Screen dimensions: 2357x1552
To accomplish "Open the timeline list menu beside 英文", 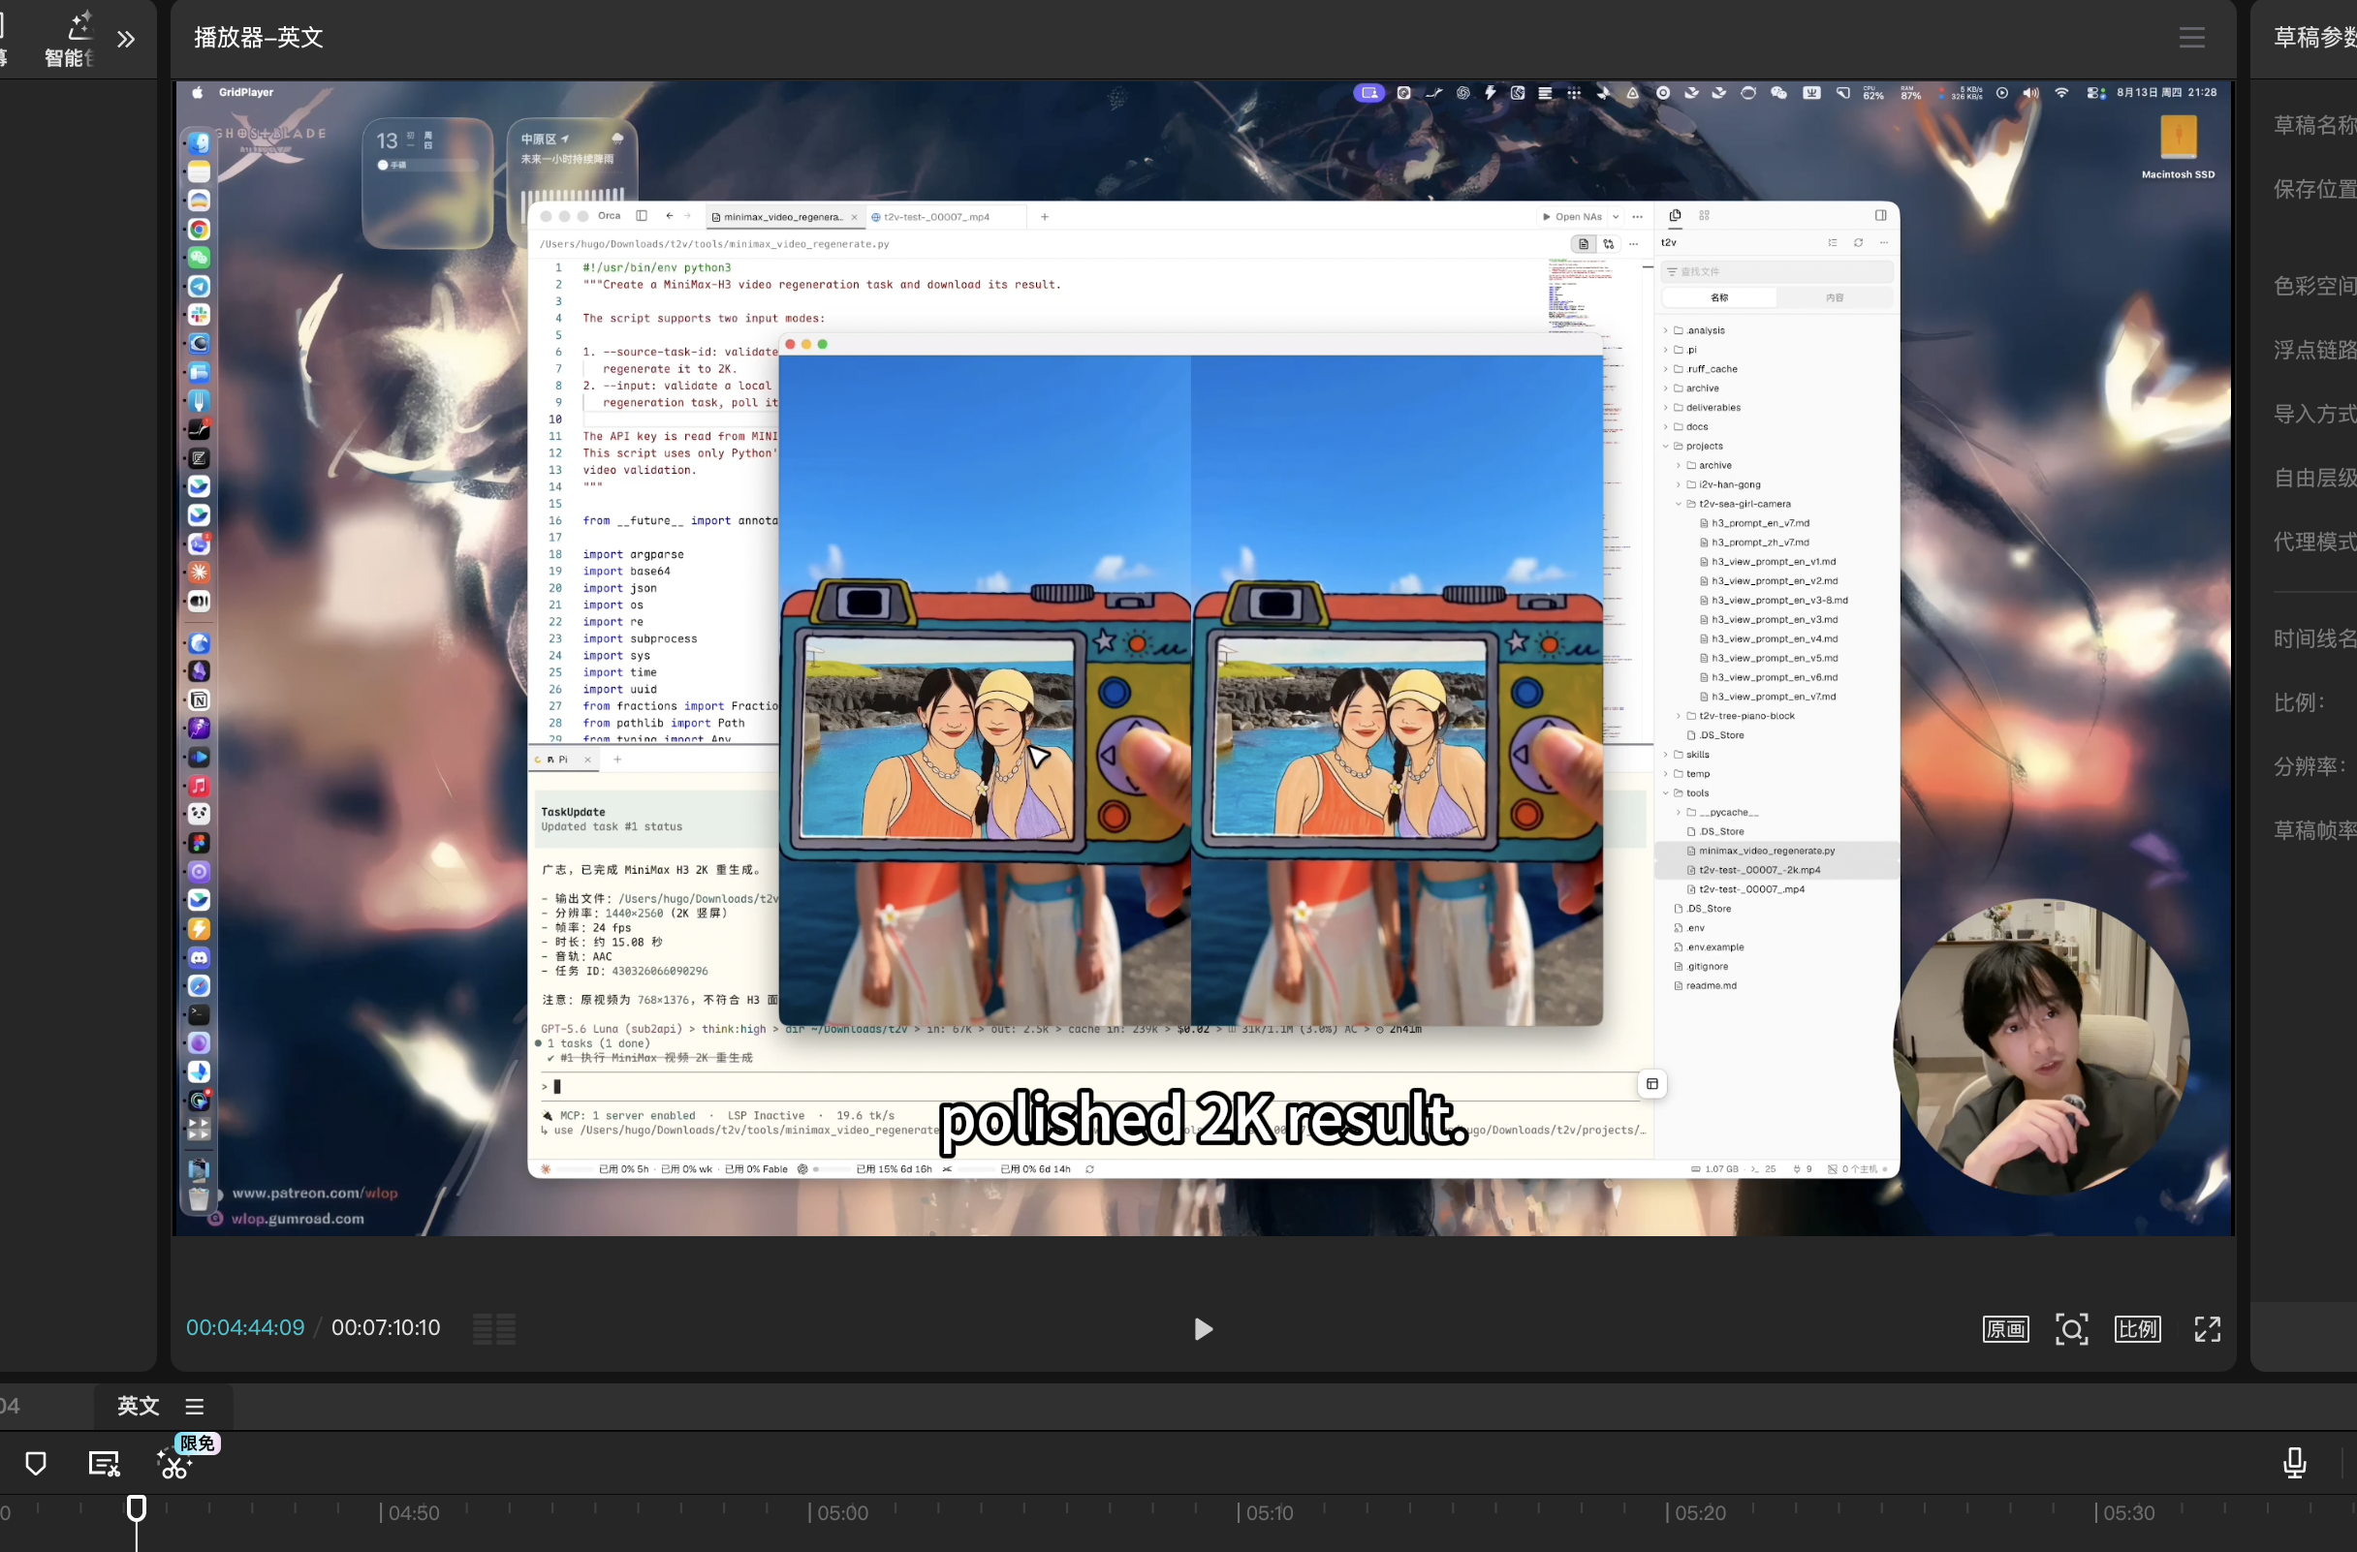I will point(195,1407).
